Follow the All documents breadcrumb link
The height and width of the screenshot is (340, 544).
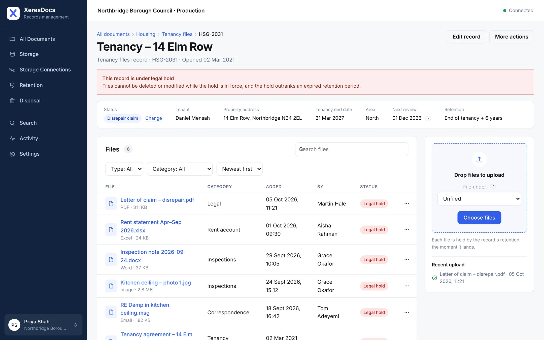pyautogui.click(x=113, y=34)
